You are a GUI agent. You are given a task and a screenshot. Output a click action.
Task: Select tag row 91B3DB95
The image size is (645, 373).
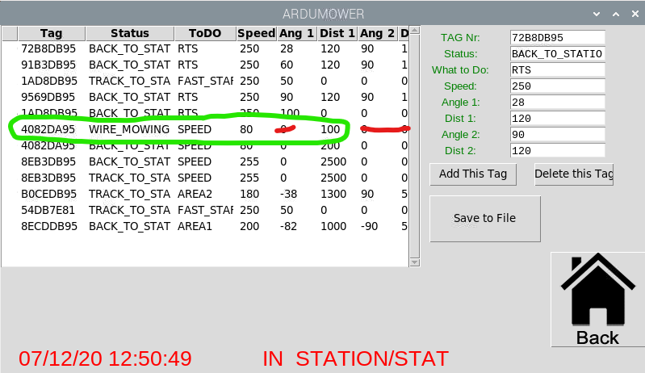(x=205, y=65)
